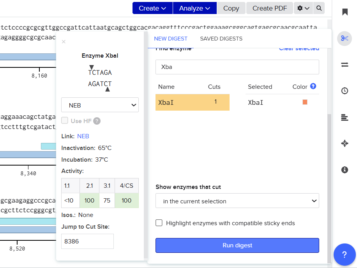Click the XbaI orange color swatch
357x268 pixels.
pos(305,102)
